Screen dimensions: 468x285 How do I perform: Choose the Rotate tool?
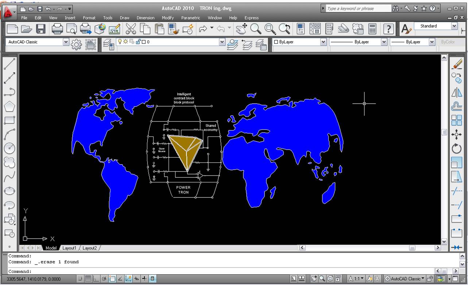click(x=457, y=149)
